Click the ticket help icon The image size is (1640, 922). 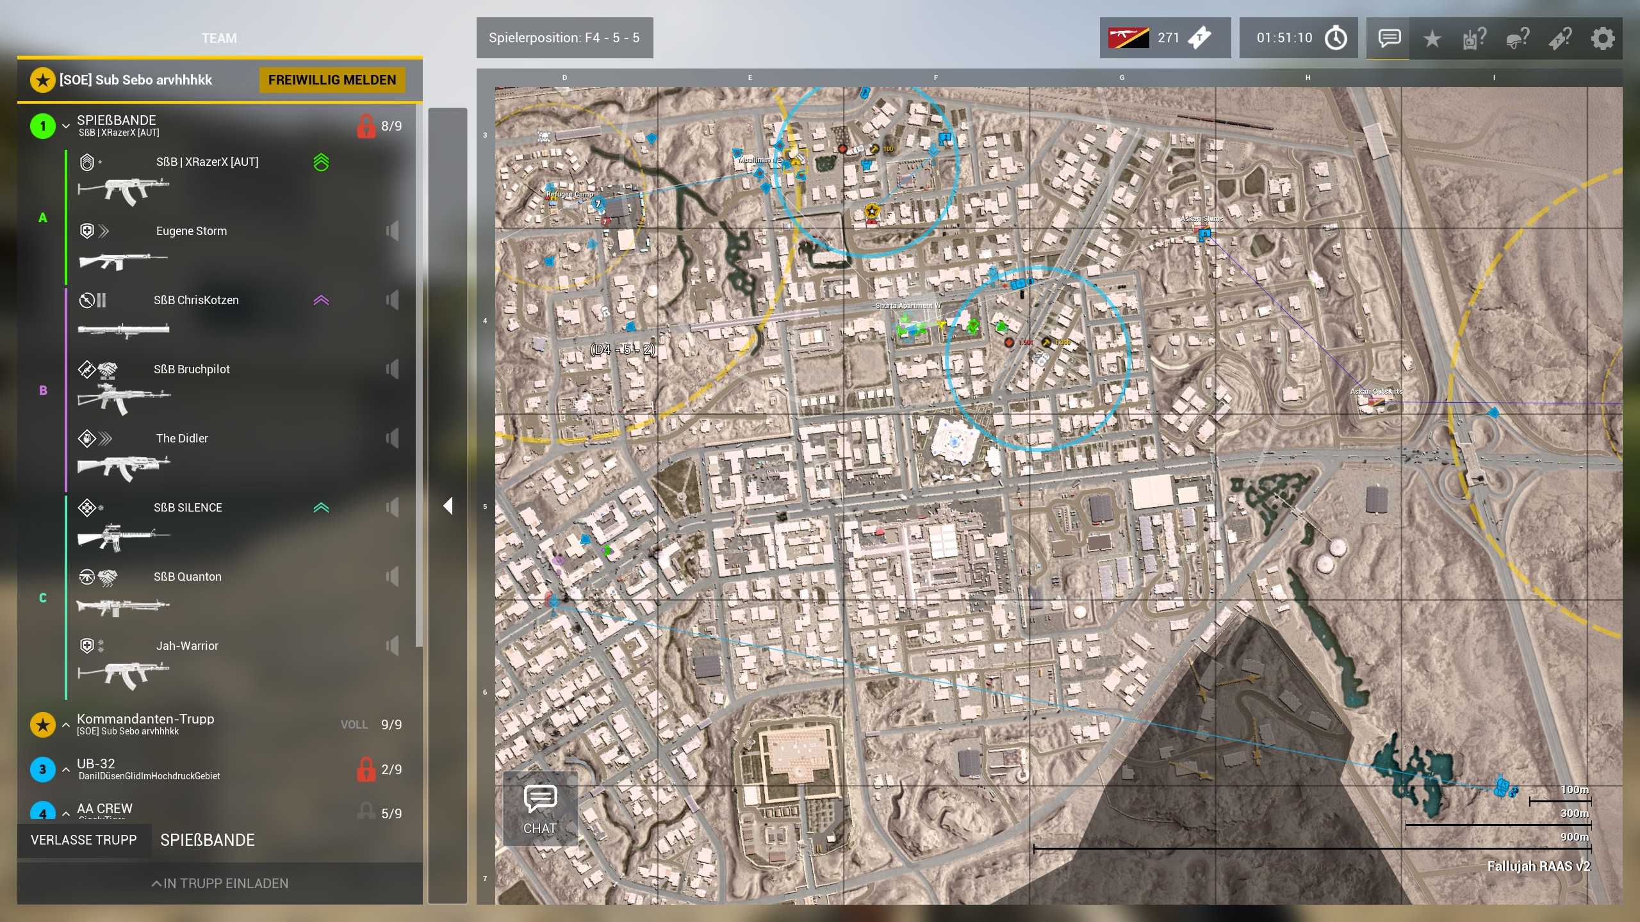[x=1560, y=38]
